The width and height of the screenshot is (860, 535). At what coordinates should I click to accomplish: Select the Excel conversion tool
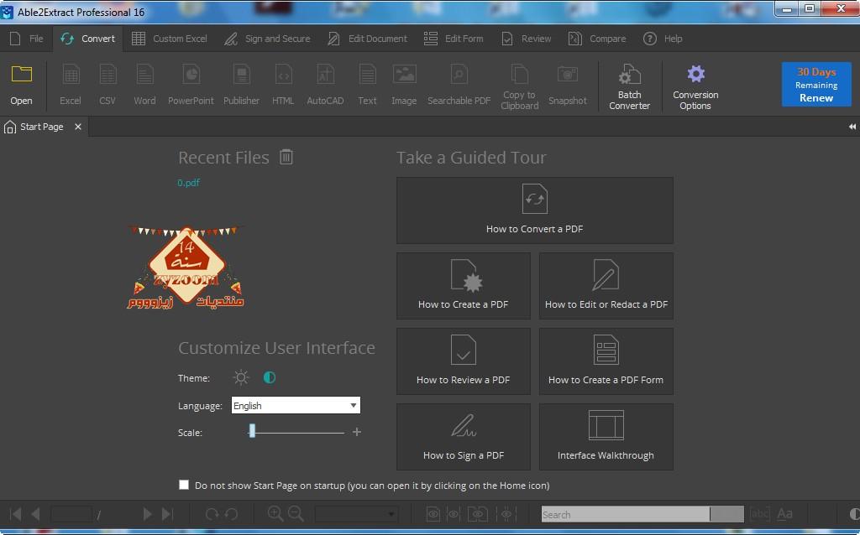click(x=71, y=85)
